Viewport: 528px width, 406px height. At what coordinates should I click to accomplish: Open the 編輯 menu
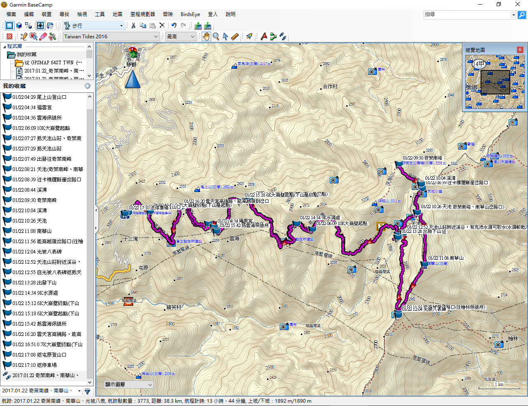[29, 14]
